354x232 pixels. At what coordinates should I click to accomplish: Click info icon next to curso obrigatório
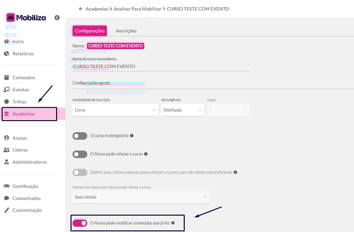[x=132, y=136]
